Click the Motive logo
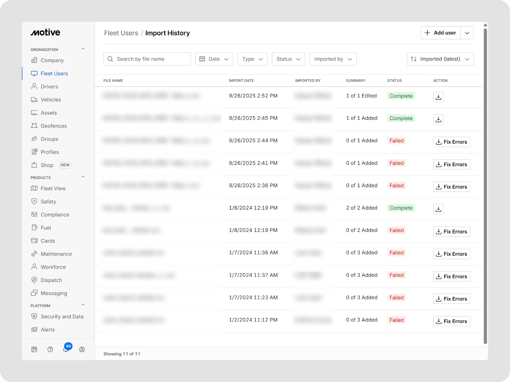 [45, 32]
